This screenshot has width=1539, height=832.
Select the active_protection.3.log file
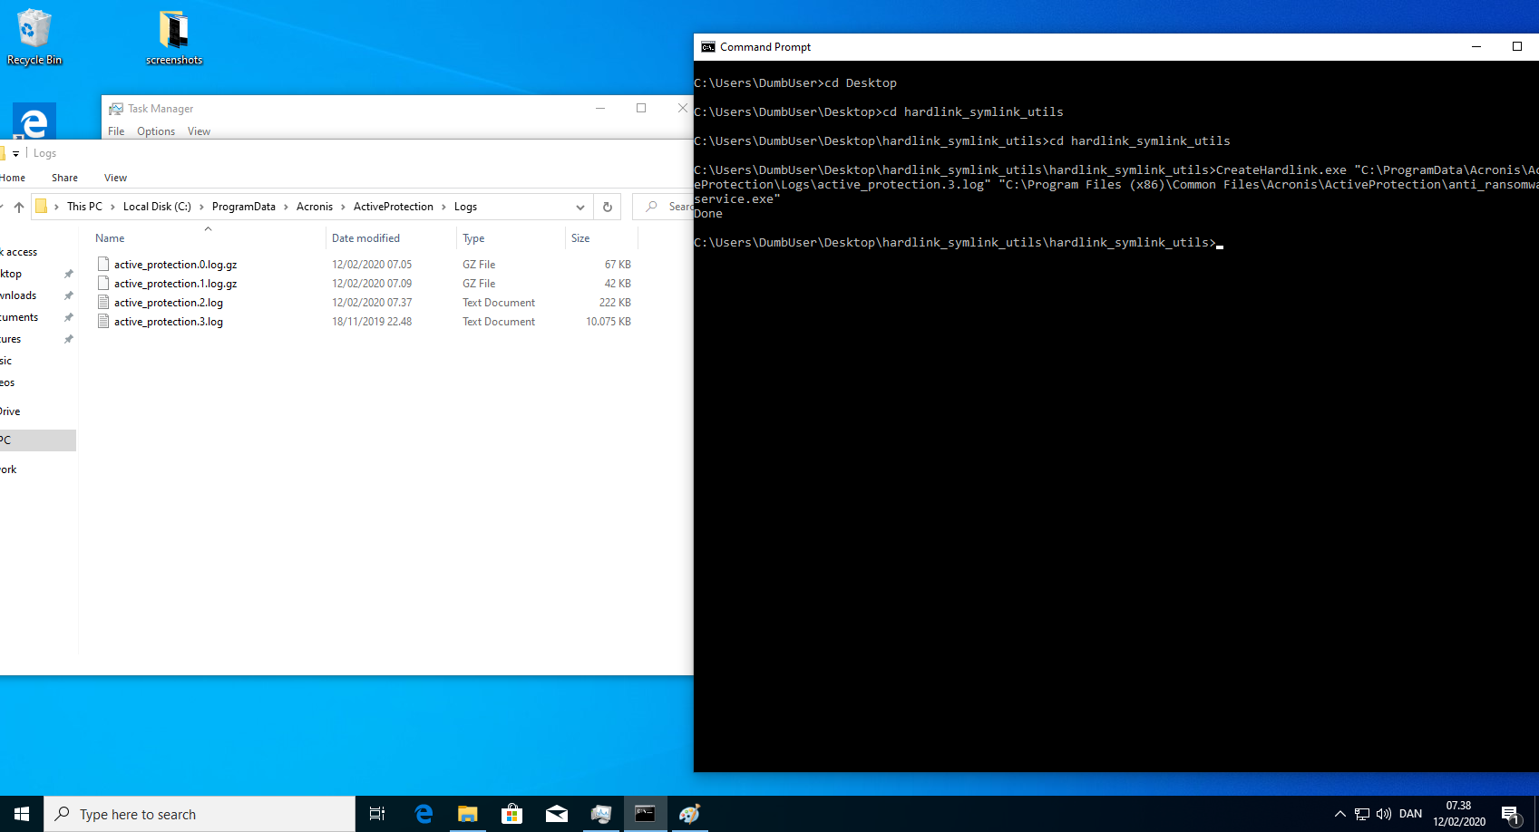pos(169,322)
